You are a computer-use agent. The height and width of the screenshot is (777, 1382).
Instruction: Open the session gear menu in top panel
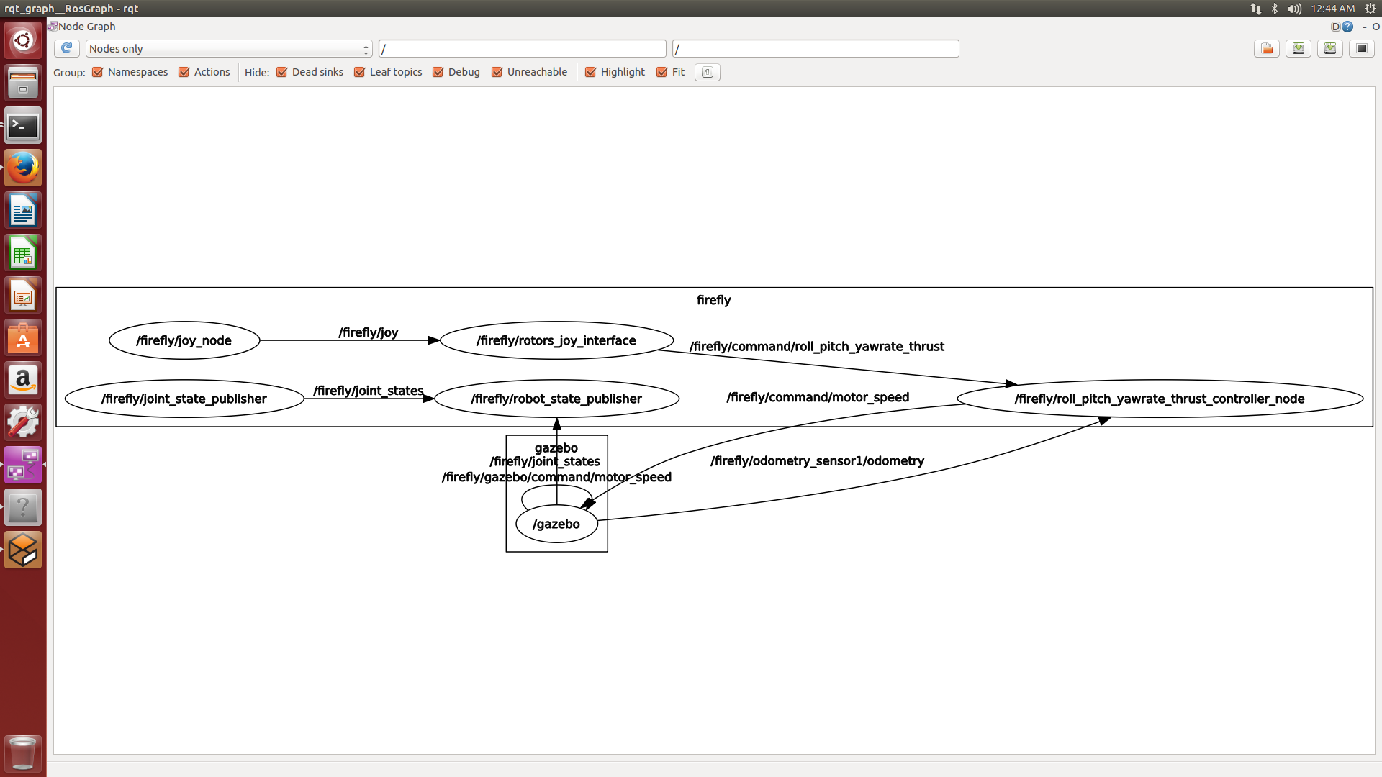1370,9
